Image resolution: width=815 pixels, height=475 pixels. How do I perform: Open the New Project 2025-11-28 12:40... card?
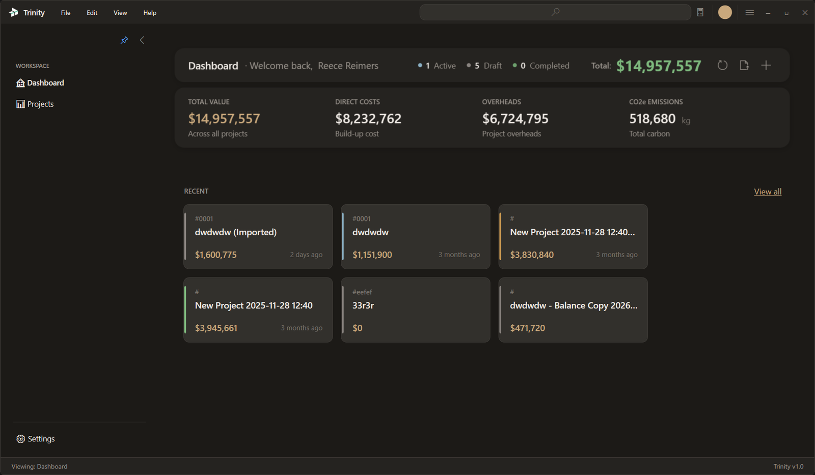point(573,237)
